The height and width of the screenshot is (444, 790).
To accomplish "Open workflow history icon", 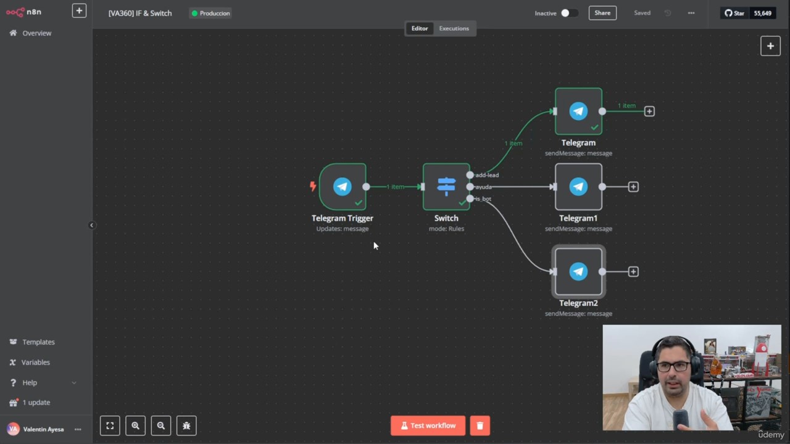I will (668, 13).
